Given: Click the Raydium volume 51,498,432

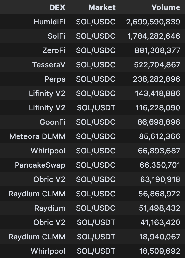Looking at the screenshot, I should point(159,208).
